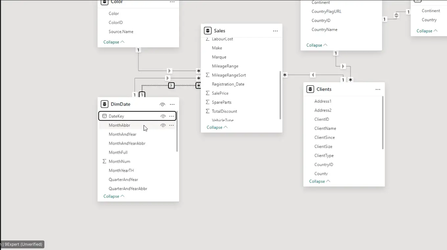This screenshot has width=447, height=250.
Task: Toggle visibility of the DimDate table
Action: tap(162, 104)
